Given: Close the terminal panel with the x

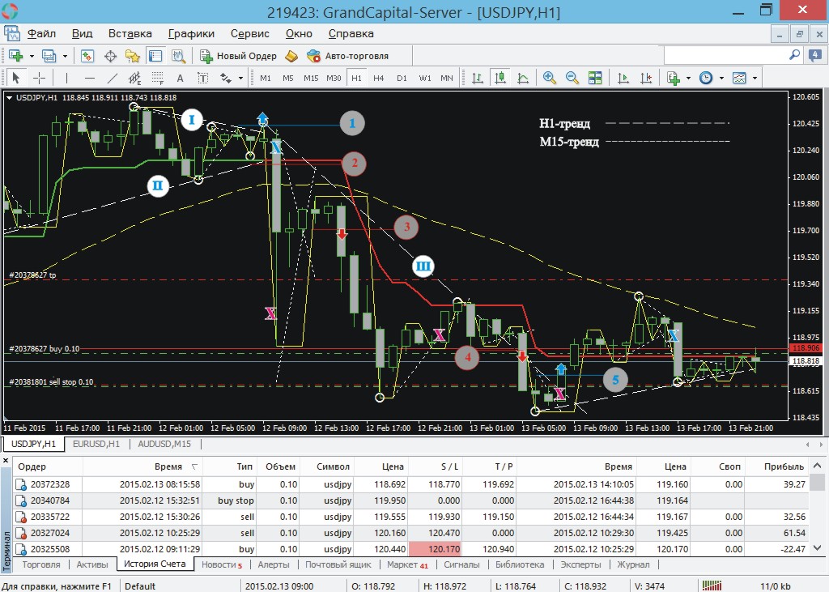Looking at the screenshot, I should [6, 461].
